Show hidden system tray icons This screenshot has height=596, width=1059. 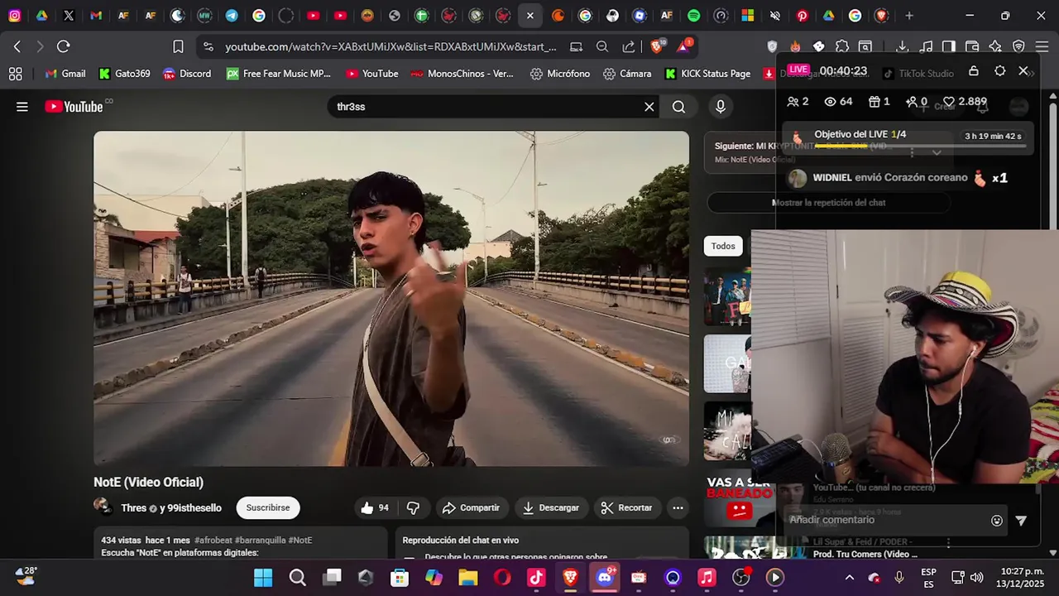849,578
